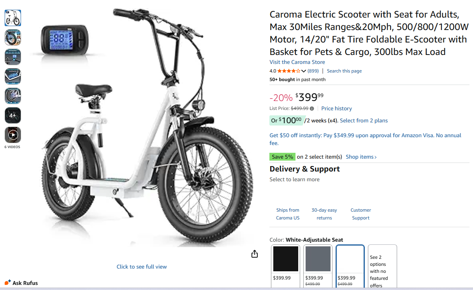Visit the Caroma Store link
The width and height of the screenshot is (473, 290).
(297, 62)
